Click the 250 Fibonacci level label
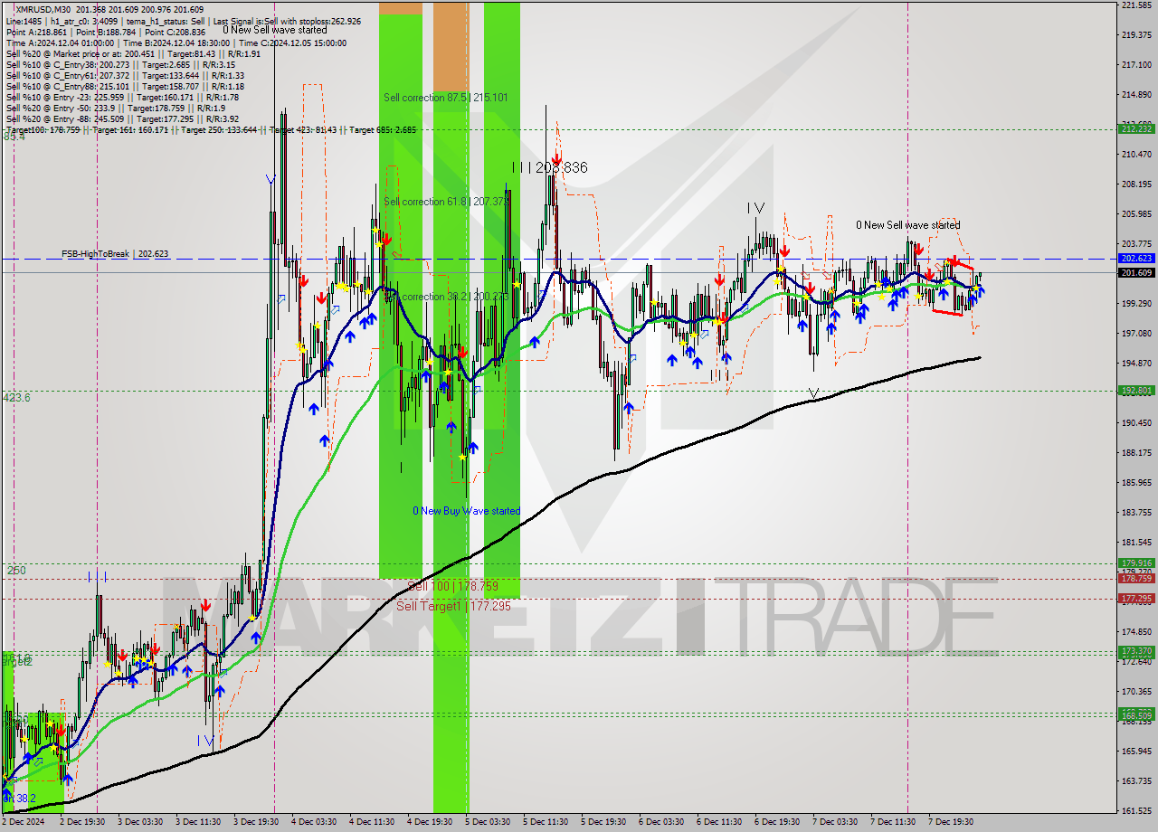 pos(16,571)
